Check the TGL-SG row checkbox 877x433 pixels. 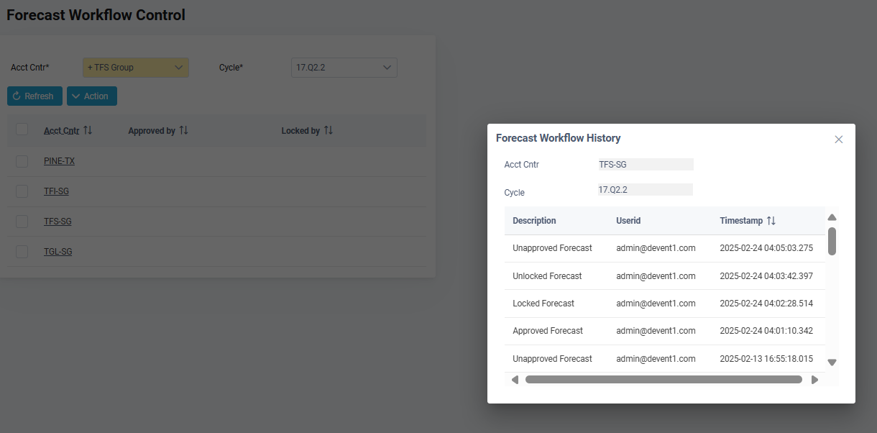22,252
